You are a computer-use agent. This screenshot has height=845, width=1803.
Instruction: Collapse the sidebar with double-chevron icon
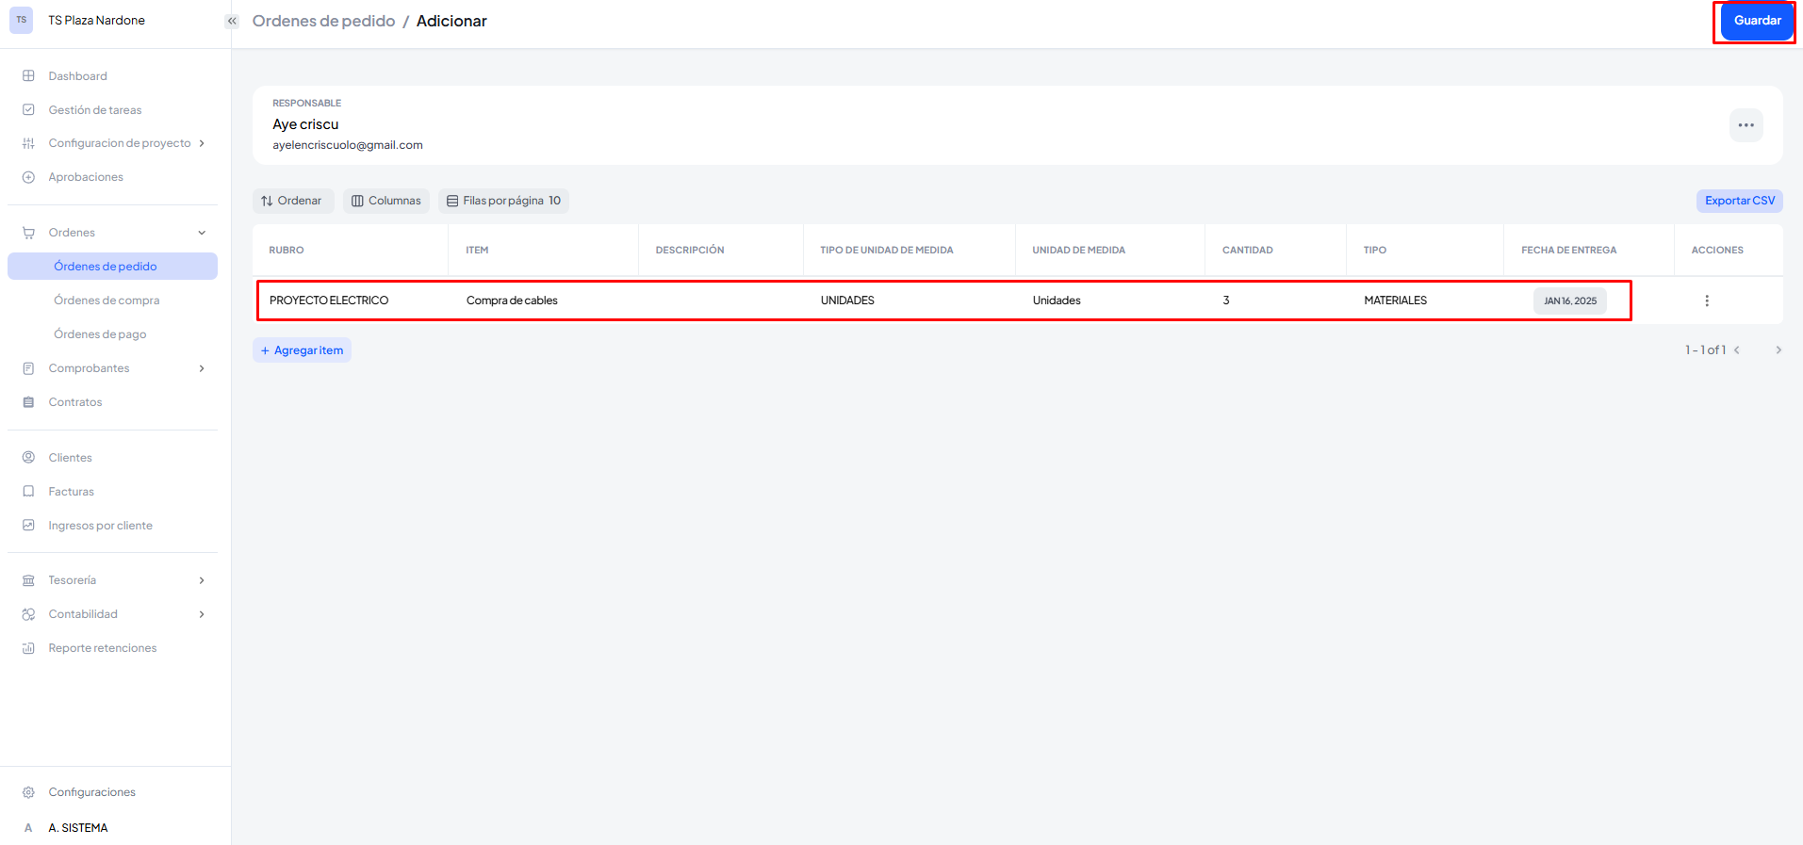(232, 21)
